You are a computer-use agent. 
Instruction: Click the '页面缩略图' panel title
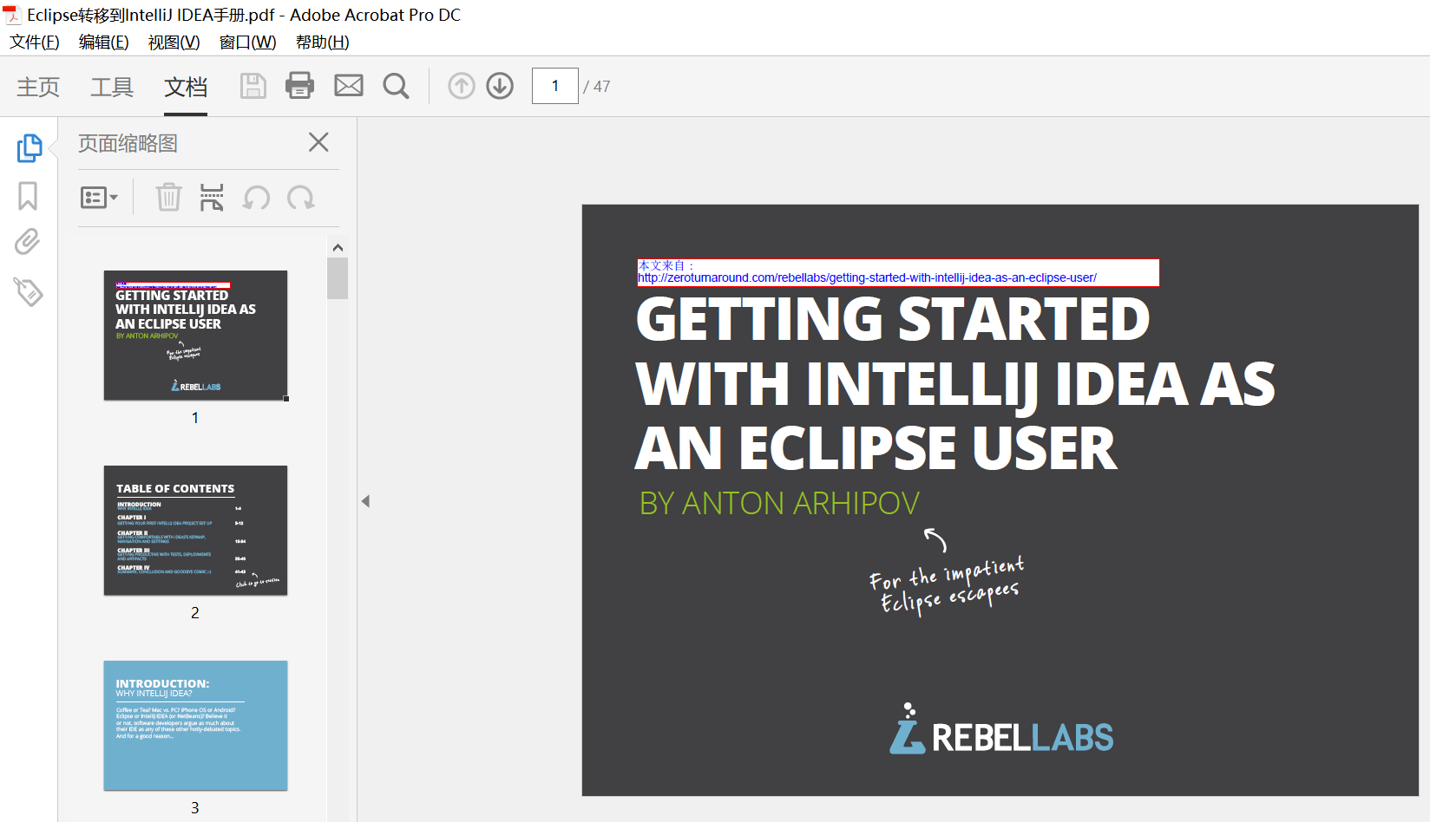pos(128,143)
